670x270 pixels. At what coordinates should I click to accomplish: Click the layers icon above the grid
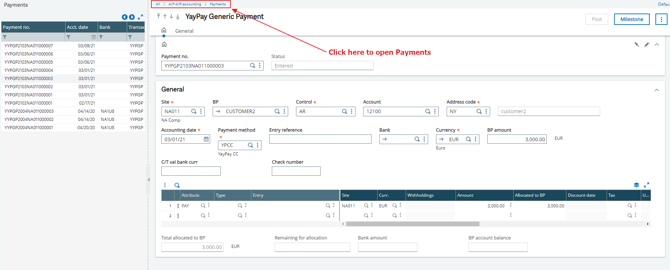pos(637,185)
